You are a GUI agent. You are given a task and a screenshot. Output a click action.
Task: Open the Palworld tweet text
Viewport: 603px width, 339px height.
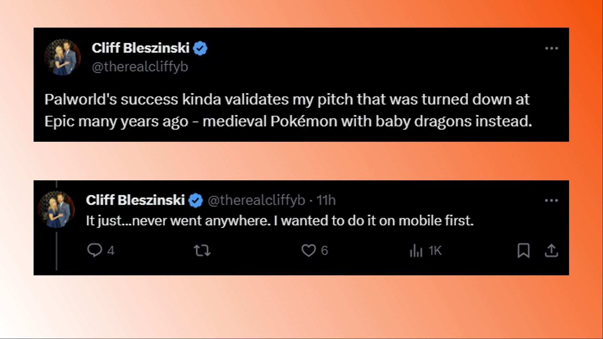pyautogui.click(x=288, y=110)
